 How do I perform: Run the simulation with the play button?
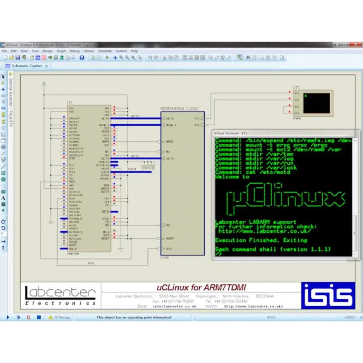point(8,317)
